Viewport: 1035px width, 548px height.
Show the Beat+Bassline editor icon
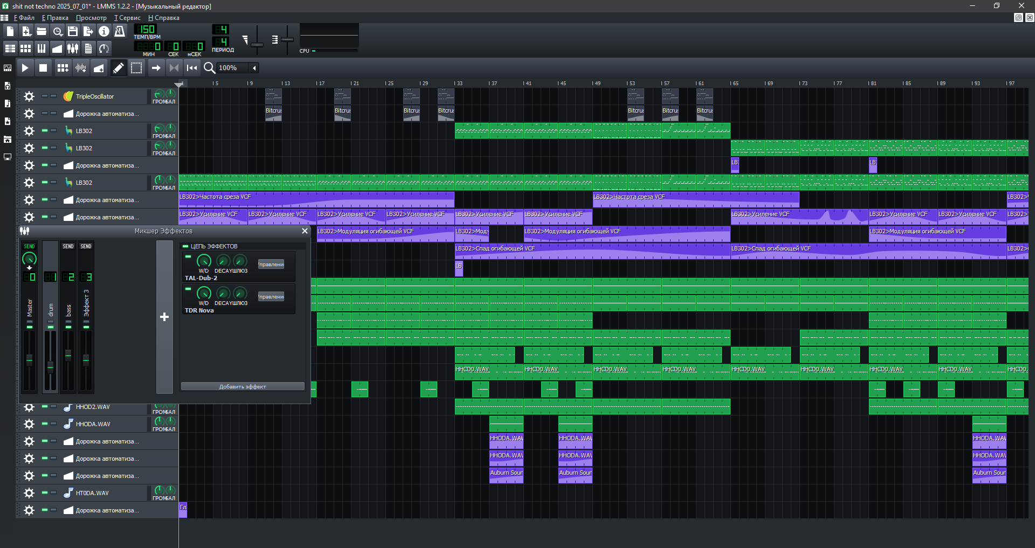pyautogui.click(x=25, y=48)
